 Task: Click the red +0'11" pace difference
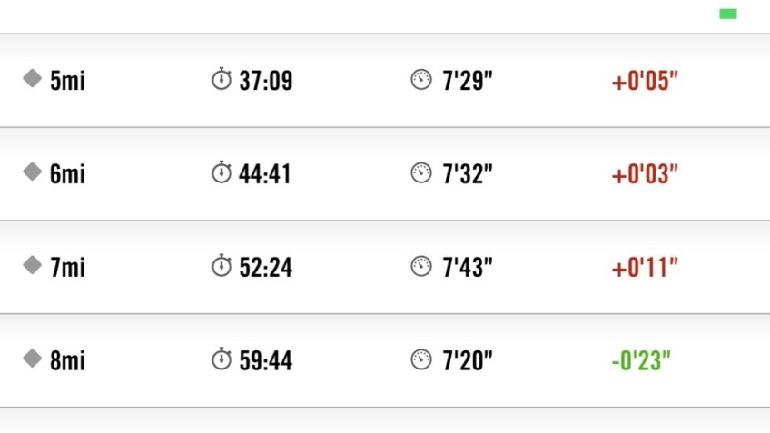645,267
